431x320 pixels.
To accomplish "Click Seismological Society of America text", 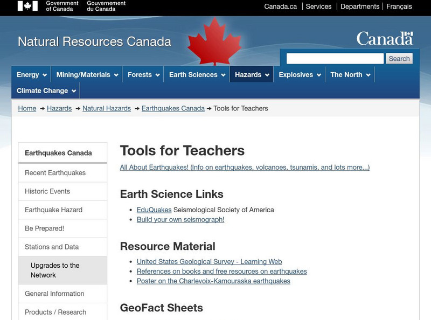I will pos(224,210).
